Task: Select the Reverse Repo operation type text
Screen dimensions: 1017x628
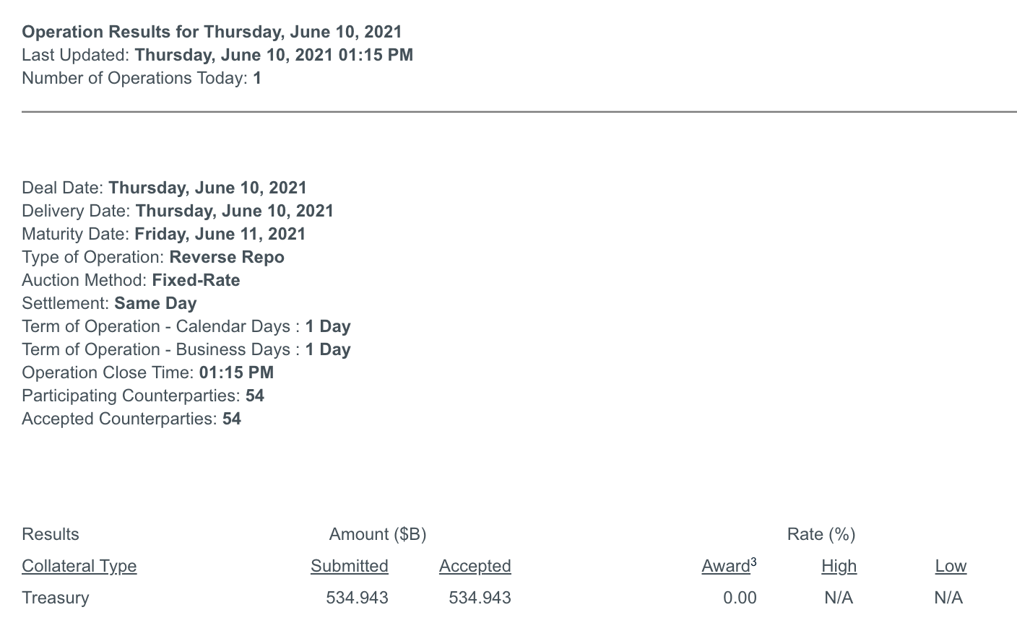Action: (227, 257)
